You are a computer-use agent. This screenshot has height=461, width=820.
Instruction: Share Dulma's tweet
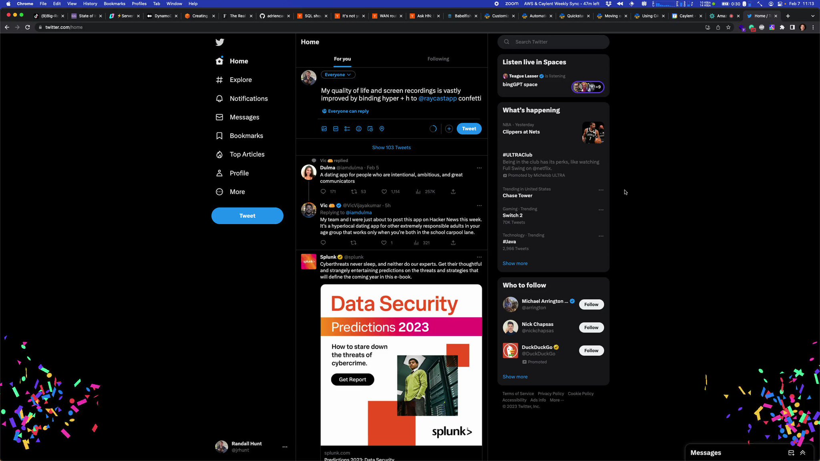[x=453, y=192]
